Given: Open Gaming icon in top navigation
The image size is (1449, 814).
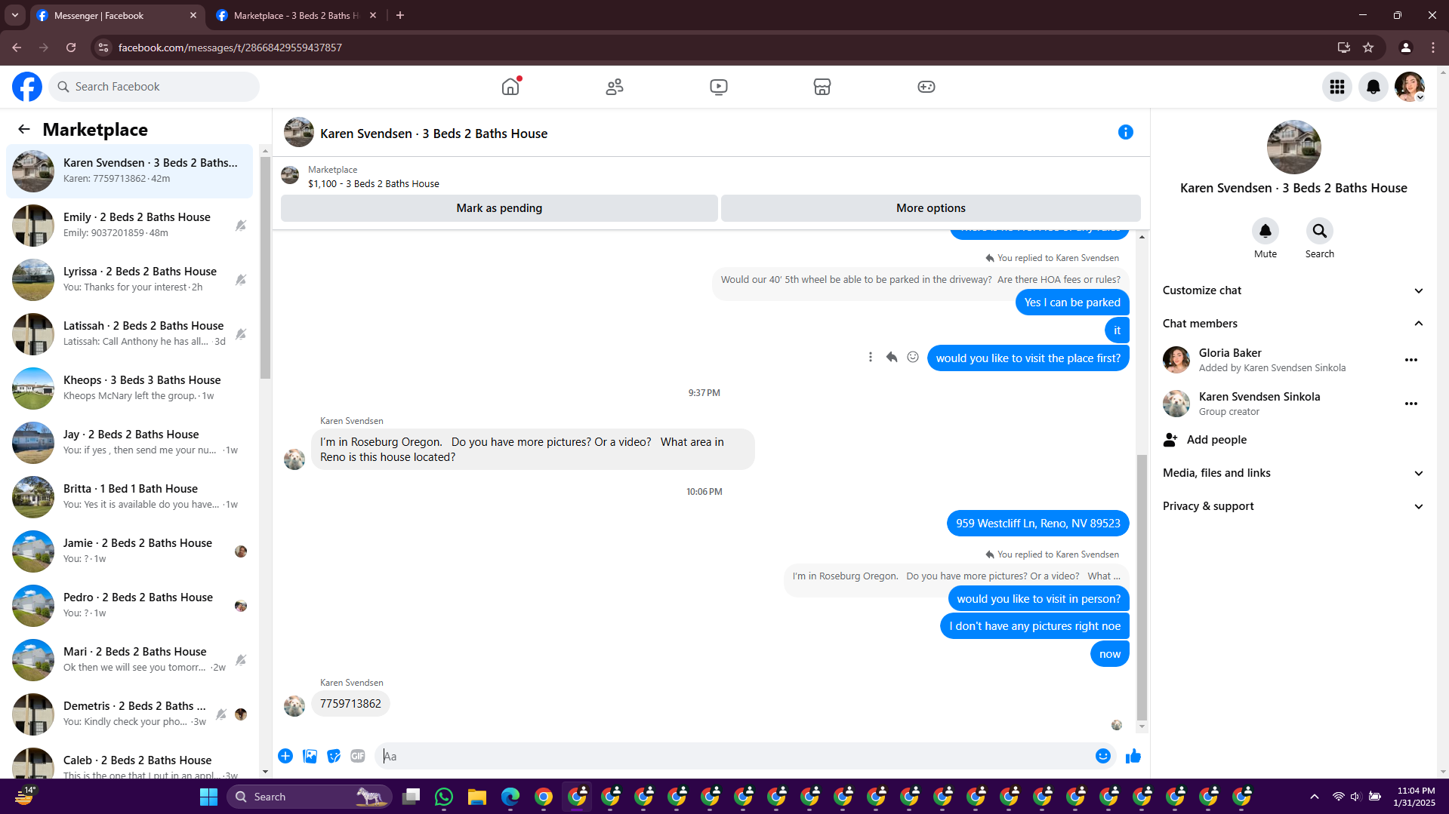Looking at the screenshot, I should pos(926,87).
